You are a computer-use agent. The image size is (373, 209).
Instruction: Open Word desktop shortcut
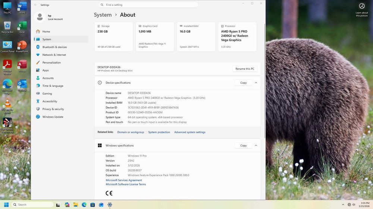tap(22, 7)
